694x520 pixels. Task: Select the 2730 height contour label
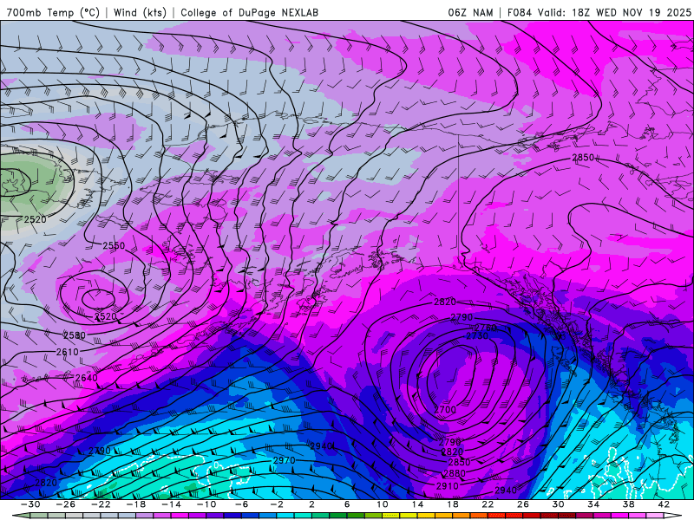click(477, 336)
